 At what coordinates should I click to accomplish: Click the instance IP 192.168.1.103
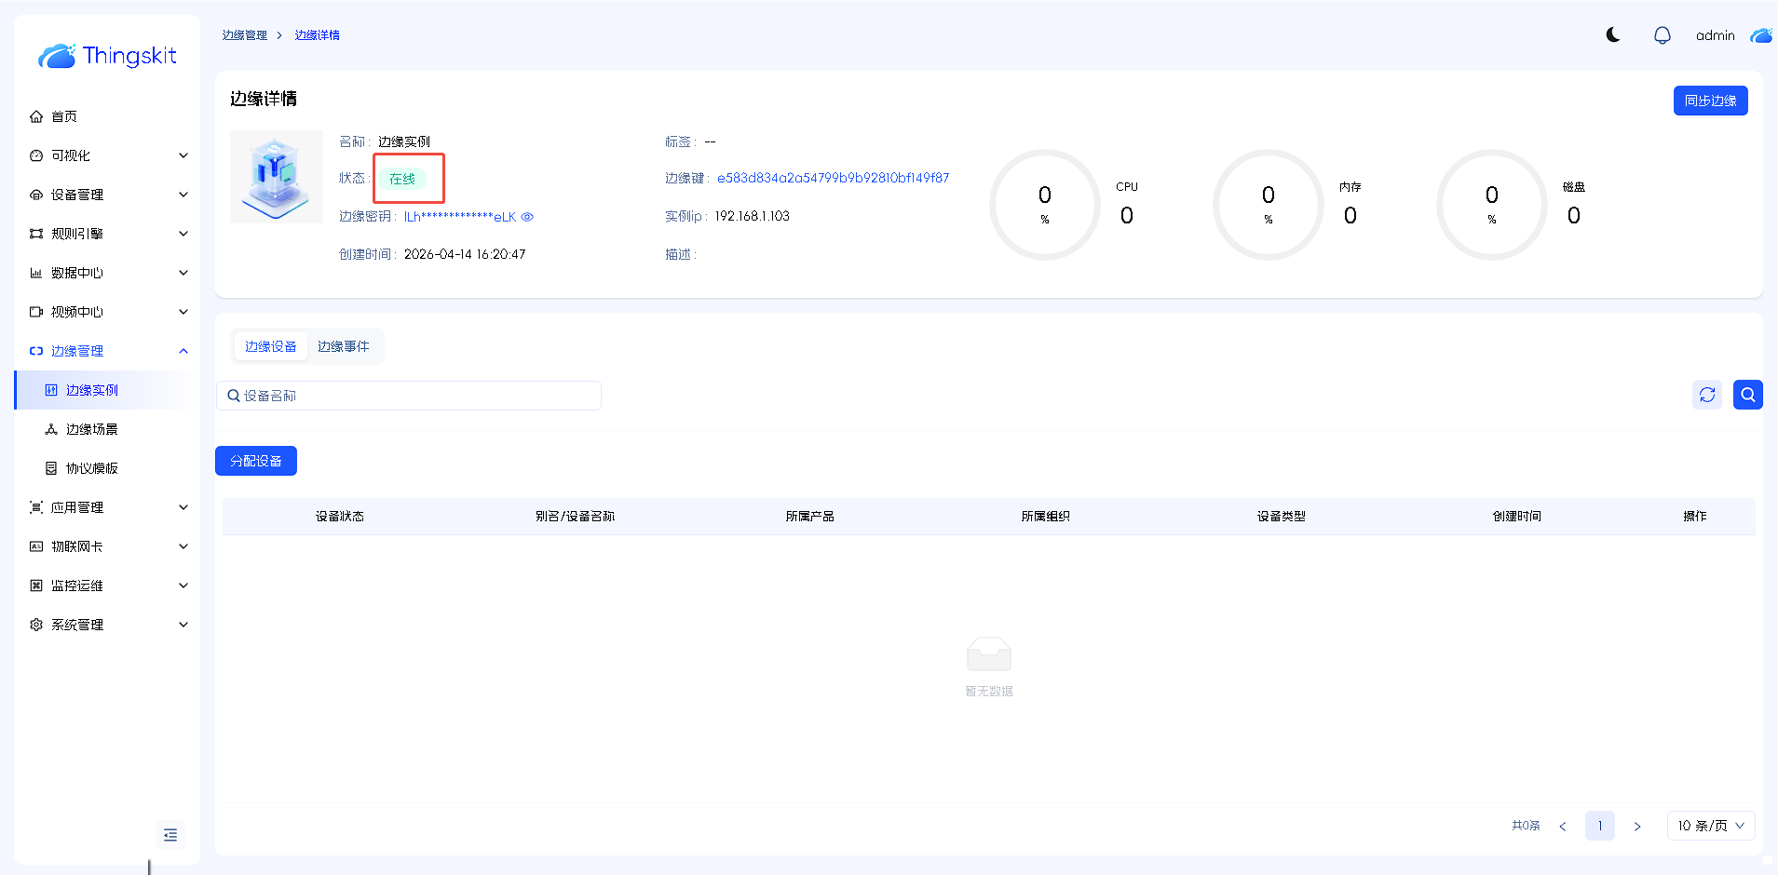tap(753, 216)
